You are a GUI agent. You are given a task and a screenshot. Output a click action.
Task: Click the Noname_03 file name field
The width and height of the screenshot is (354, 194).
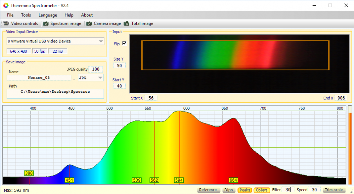click(x=39, y=78)
